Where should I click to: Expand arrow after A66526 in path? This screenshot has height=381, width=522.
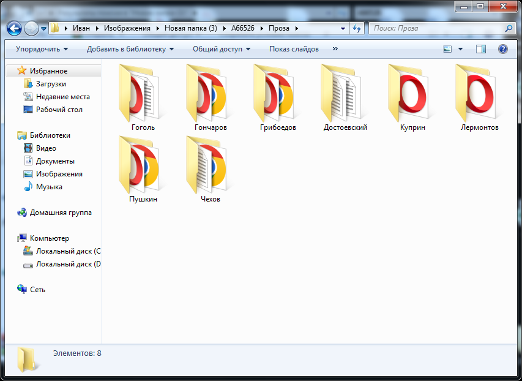262,28
